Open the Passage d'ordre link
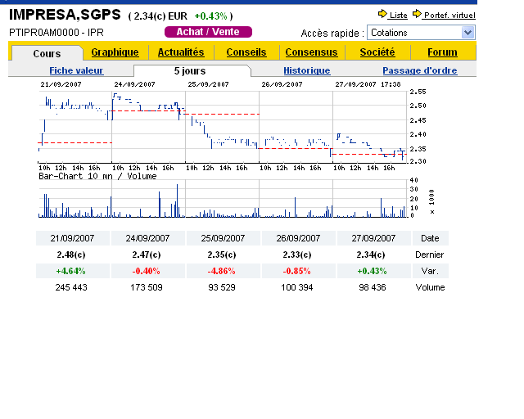This screenshot has height=419, width=524. [420, 70]
